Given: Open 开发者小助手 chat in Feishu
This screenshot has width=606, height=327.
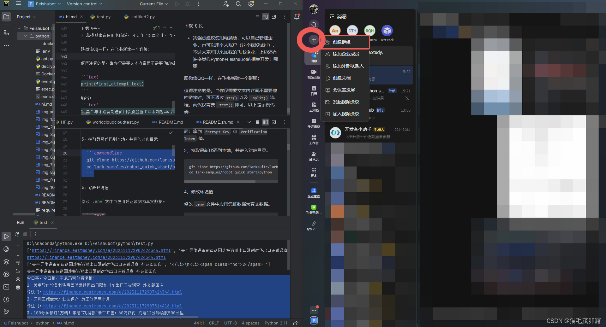Looking at the screenshot, I should (x=370, y=133).
